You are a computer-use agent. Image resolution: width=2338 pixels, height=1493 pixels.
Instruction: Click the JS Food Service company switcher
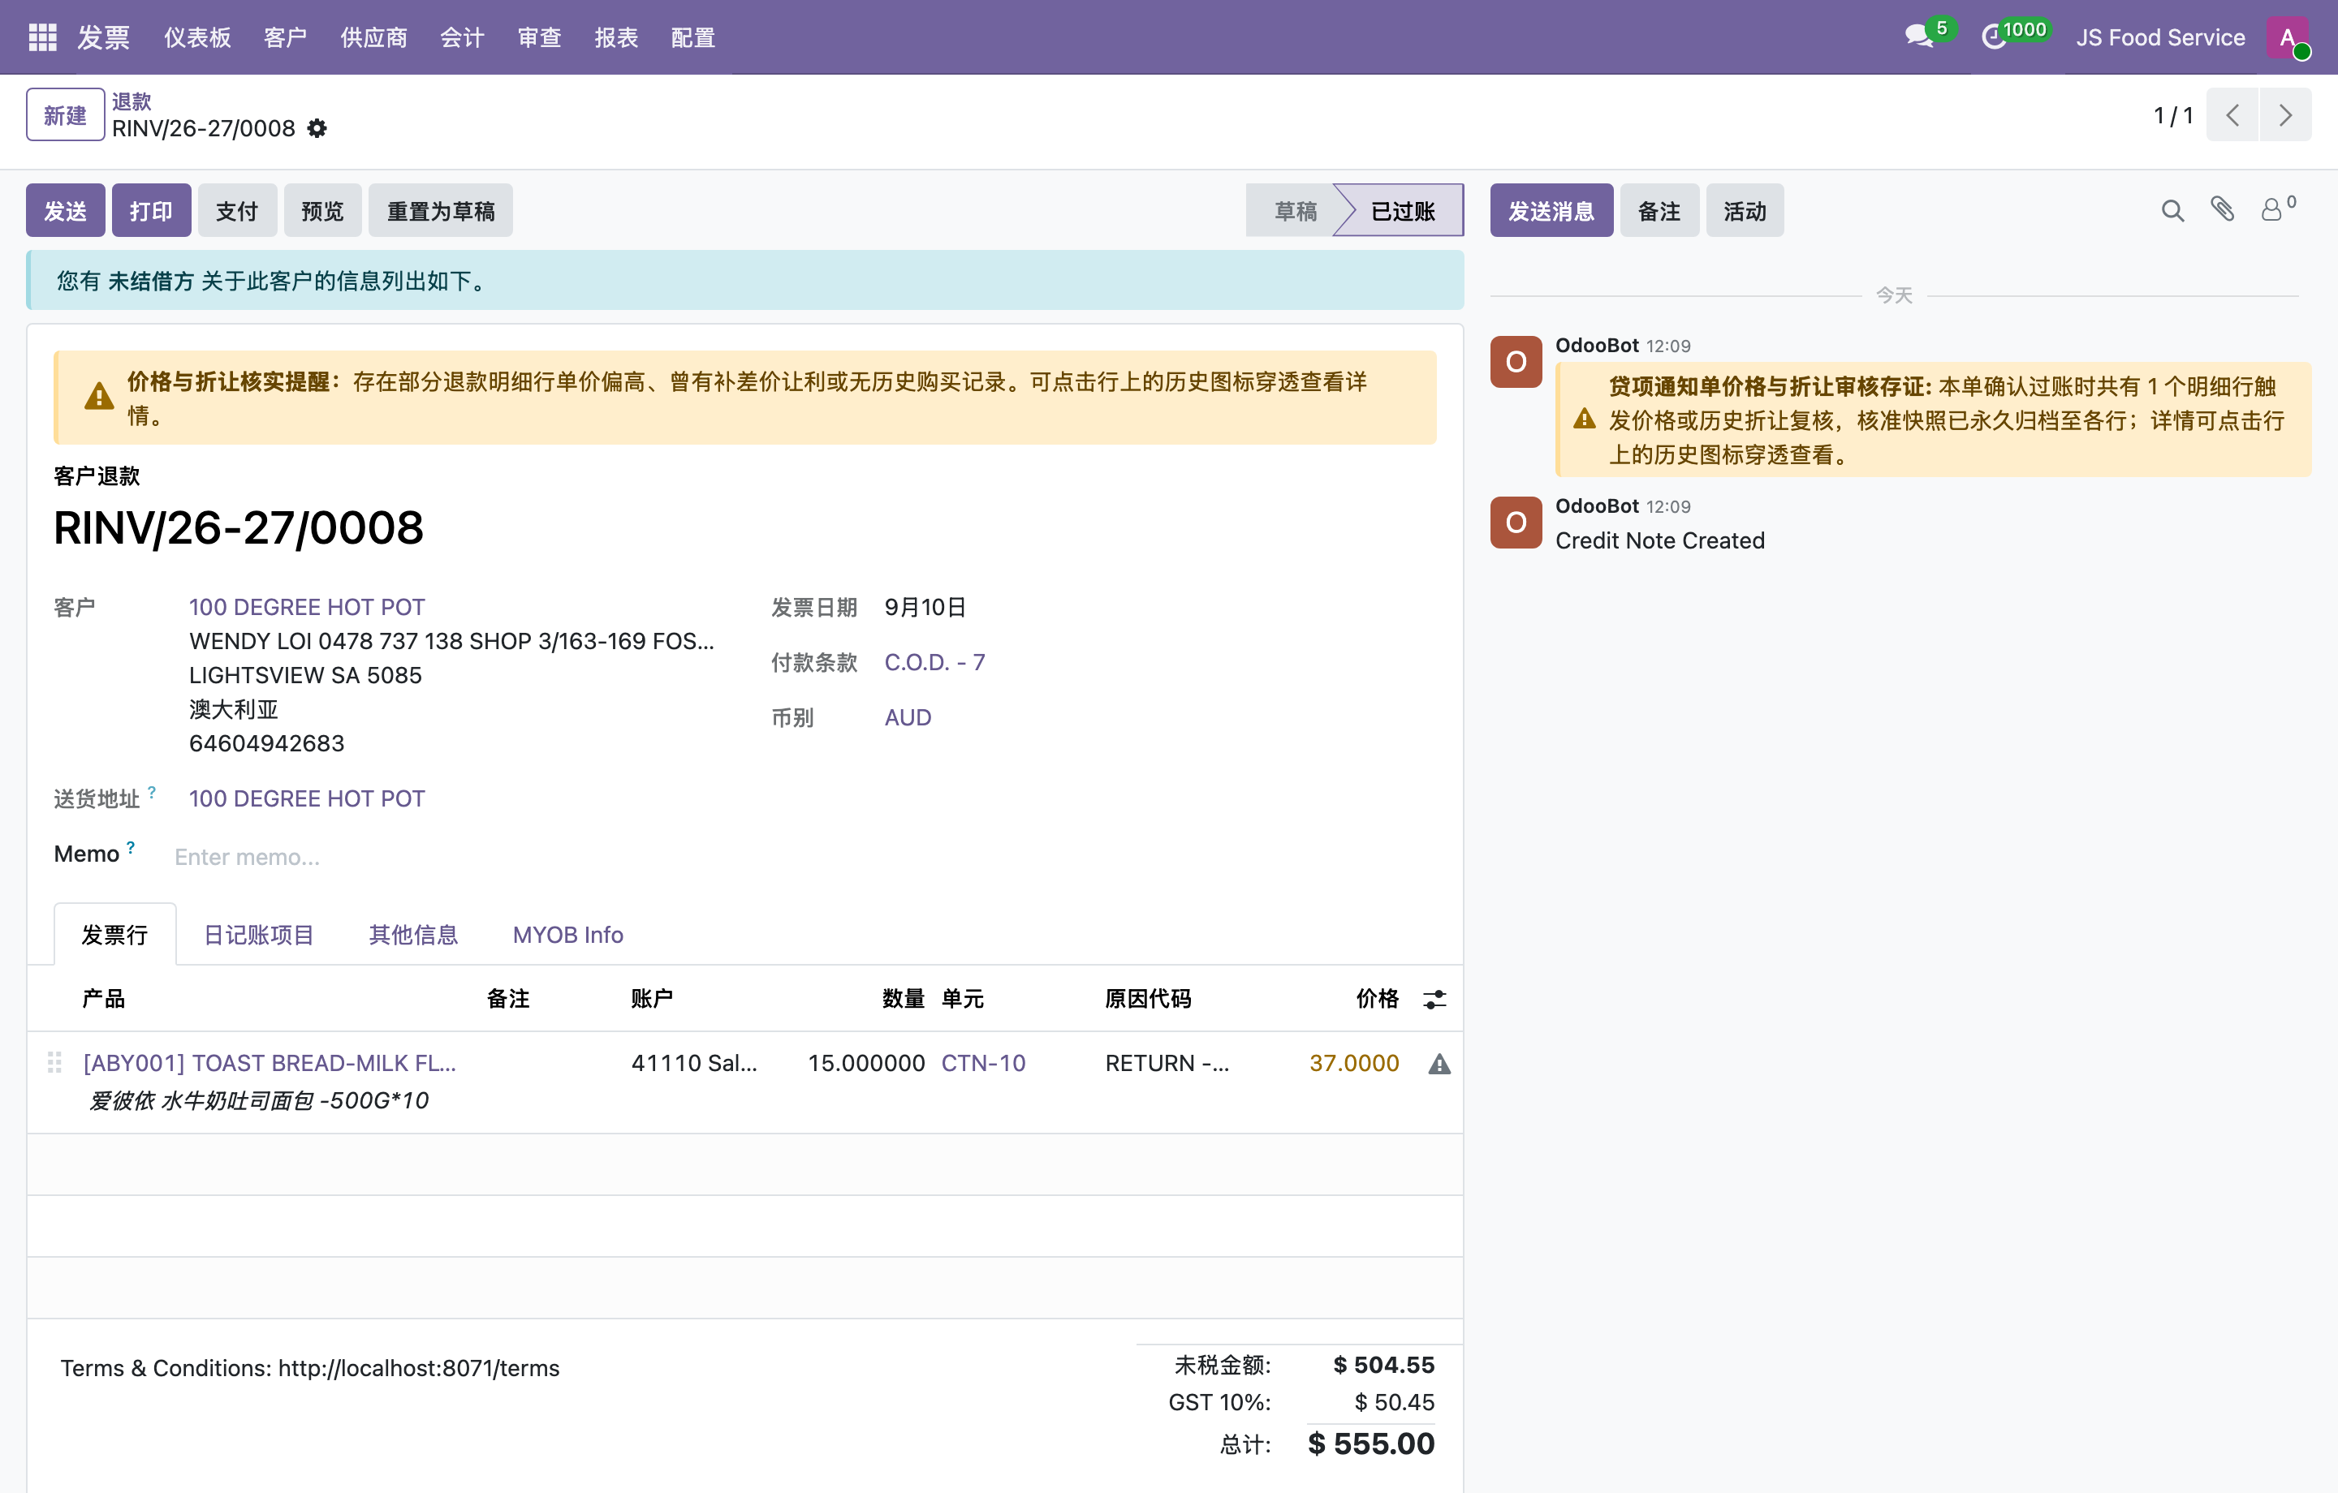point(2160,37)
